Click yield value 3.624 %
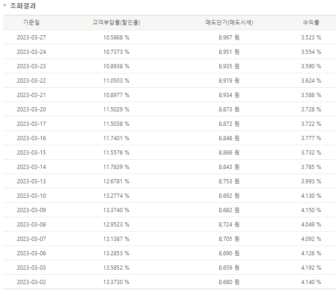The image size is (336, 291). pos(311,80)
